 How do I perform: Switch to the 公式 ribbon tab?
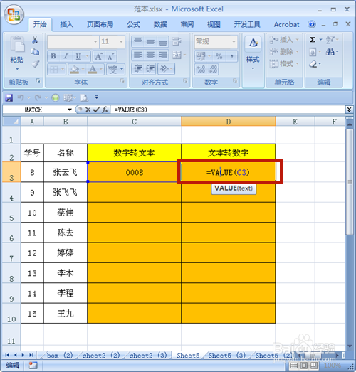133,24
